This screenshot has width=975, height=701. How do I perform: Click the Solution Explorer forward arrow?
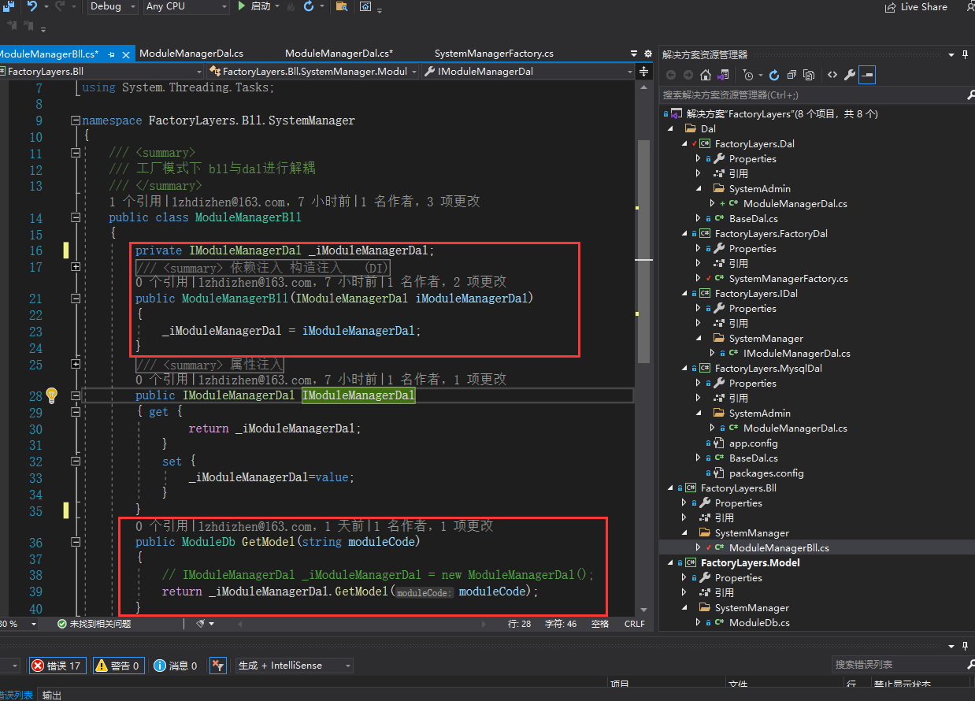(x=688, y=75)
